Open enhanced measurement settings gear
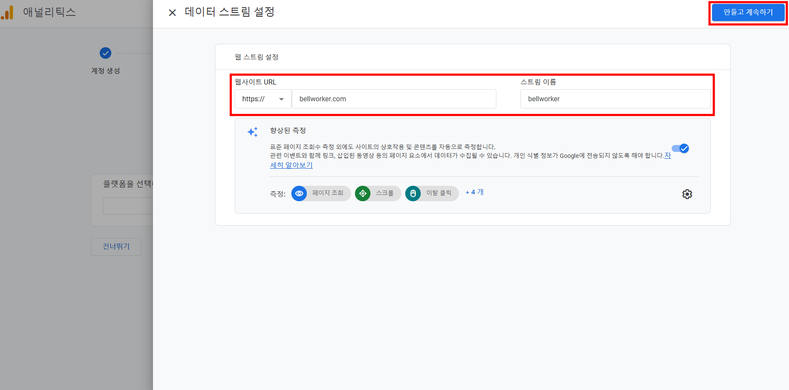 tap(687, 194)
